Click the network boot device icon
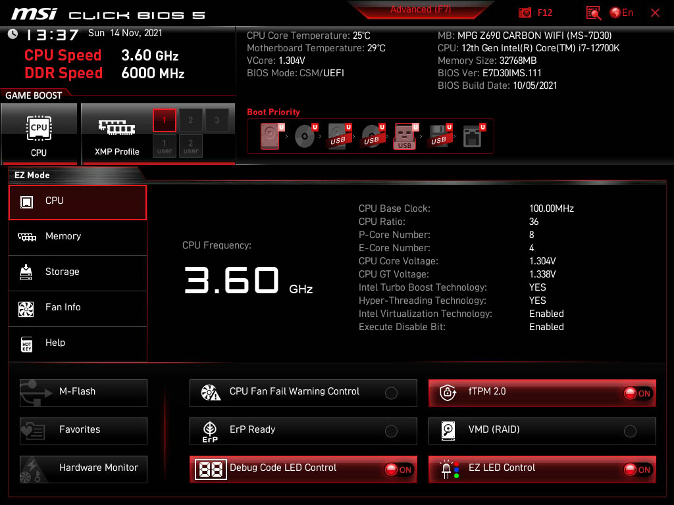Viewport: 674px width, 505px height. coord(473,136)
